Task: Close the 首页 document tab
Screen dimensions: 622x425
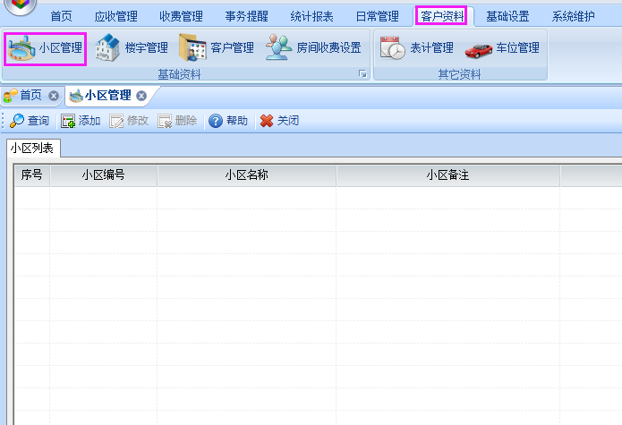Action: coord(54,96)
